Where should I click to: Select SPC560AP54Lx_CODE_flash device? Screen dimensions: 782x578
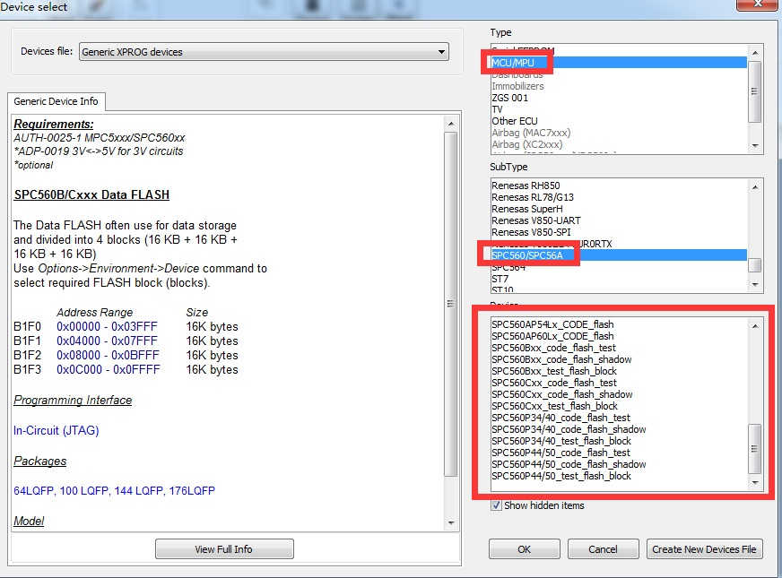(x=619, y=324)
